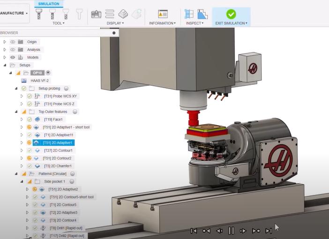This screenshot has height=239, width=329.
Task: Toggle the Side pocket 1 radio circle
Action: pyautogui.click(x=72, y=181)
